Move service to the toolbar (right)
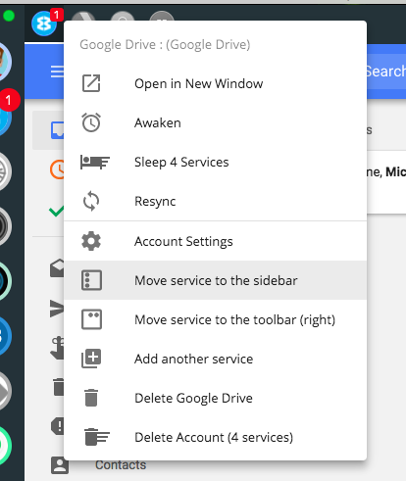This screenshot has width=406, height=481. coord(215,319)
